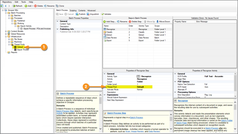The image size is (238, 134).
Task: Switch to the Contents tab
Action: [x=82, y=10]
